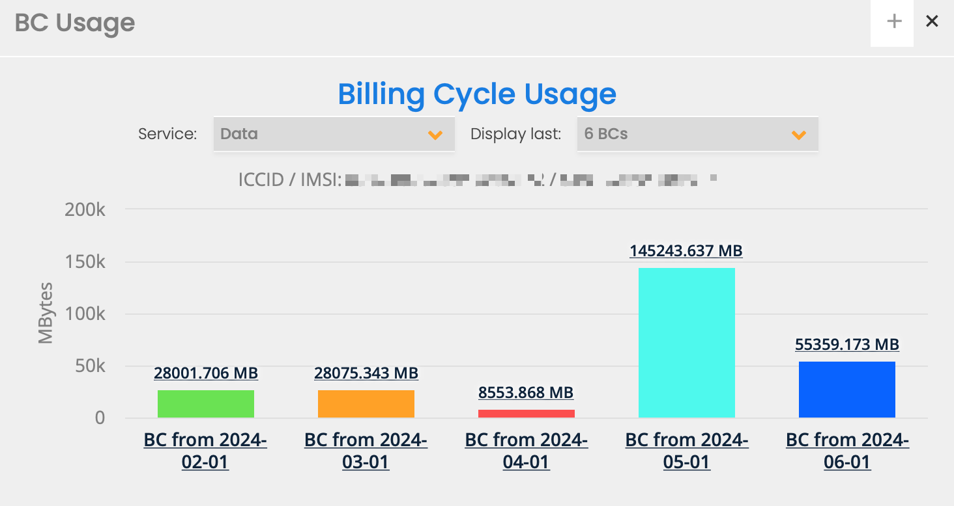The image size is (954, 506).
Task: Click the 145243.637 MB value label
Action: pos(686,251)
